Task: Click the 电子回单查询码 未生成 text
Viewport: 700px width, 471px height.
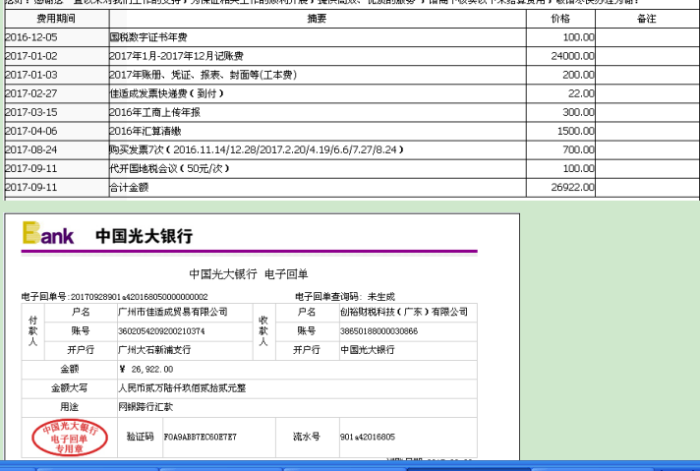Action: point(345,296)
